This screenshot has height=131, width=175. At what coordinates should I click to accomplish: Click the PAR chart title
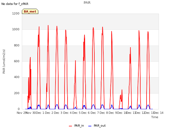(87, 3)
